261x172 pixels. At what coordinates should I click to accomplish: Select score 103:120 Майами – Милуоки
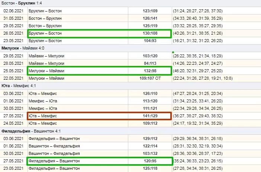(x=150, y=56)
